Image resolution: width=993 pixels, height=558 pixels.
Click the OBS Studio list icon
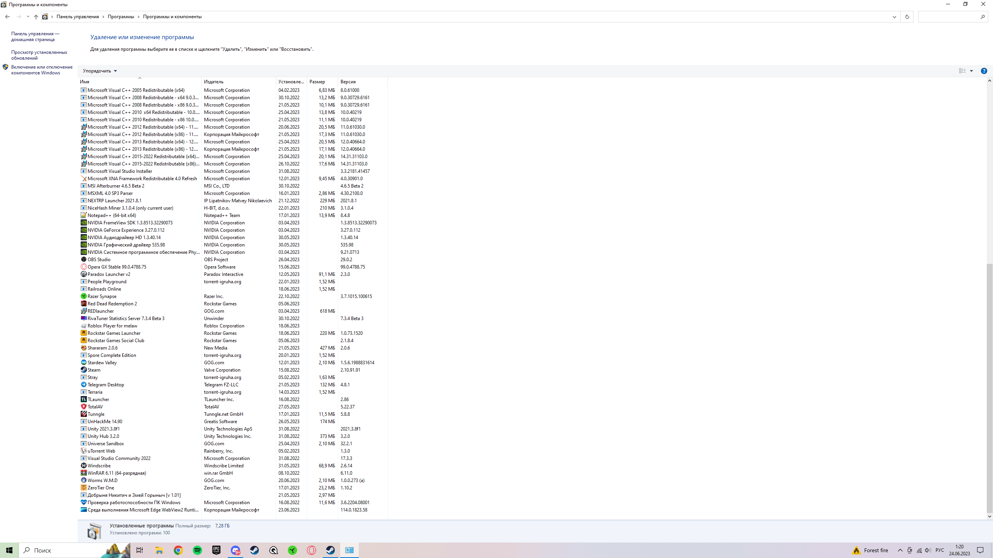(83, 259)
